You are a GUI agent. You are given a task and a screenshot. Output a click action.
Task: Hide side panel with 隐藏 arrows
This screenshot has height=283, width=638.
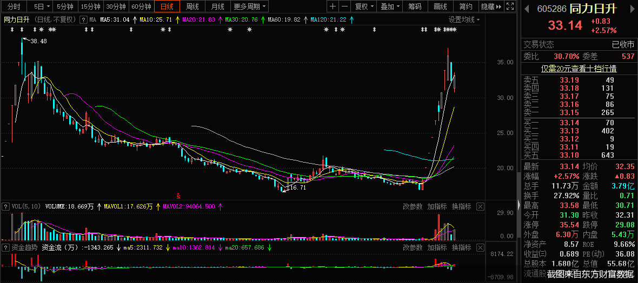(x=491, y=6)
